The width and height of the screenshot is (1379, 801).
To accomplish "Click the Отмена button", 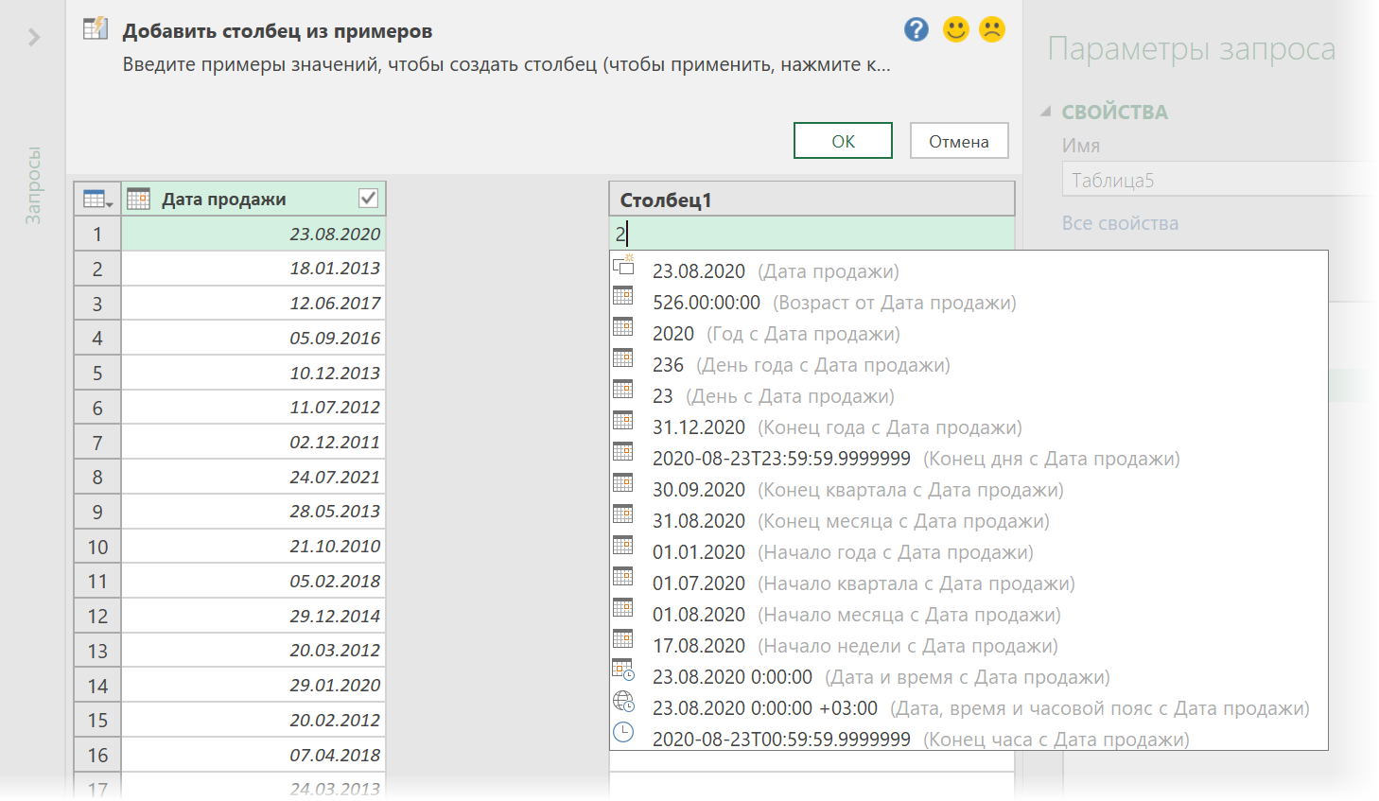I will (959, 141).
